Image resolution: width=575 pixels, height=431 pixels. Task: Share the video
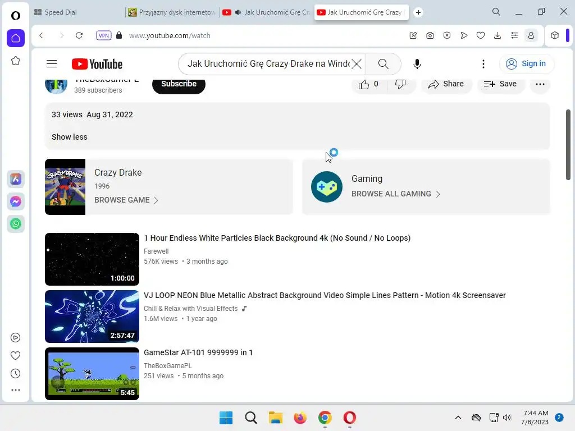(x=446, y=84)
